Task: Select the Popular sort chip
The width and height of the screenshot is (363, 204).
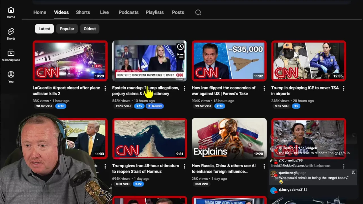Action: [x=67, y=29]
